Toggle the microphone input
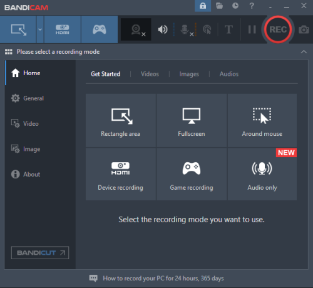Image resolution: width=313 pixels, height=288 pixels. [186, 29]
